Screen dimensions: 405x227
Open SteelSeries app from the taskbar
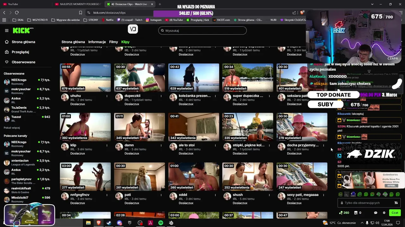click(x=171, y=223)
